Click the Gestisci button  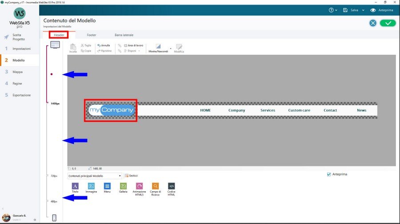[x=132, y=176]
